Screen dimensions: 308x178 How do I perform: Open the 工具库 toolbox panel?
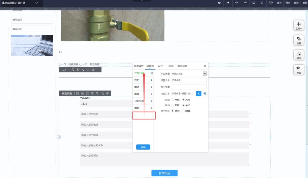pos(299,25)
